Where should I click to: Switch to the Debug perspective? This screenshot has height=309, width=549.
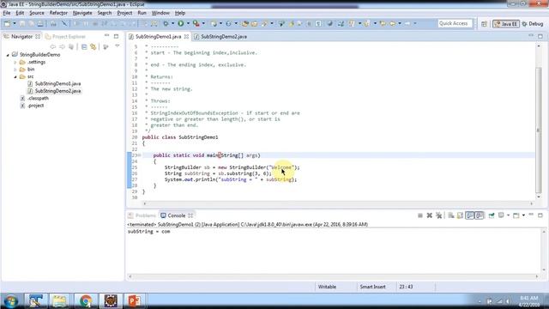pos(533,24)
